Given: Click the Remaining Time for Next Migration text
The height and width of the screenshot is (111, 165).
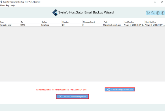Looking at the screenshot, I should [x=61, y=90].
